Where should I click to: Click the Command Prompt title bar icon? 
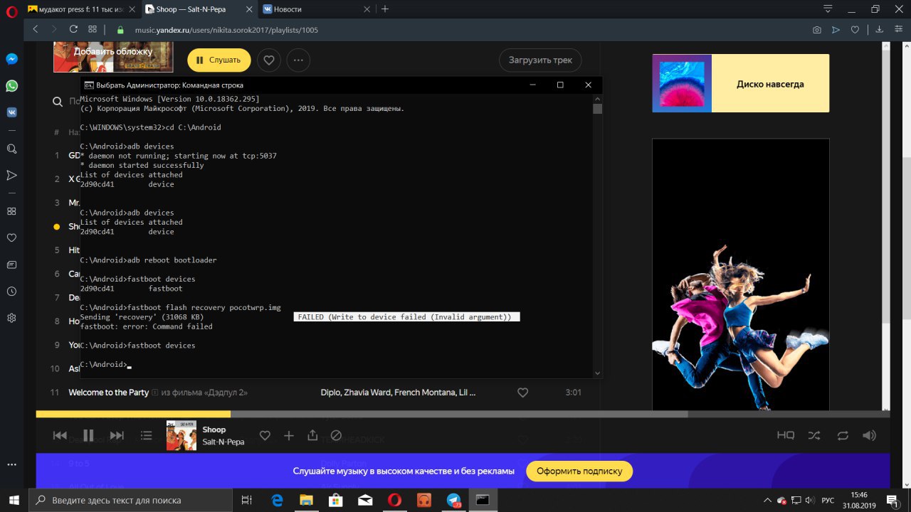[x=88, y=85]
